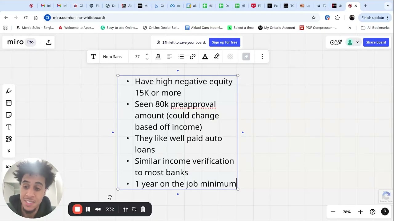Viewport: 394px width, 221px height.
Task: Select the Text tool in left sidebar
Action: (9, 127)
